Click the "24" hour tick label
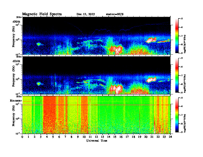Viewport: 203px width, 157px height. [170, 137]
